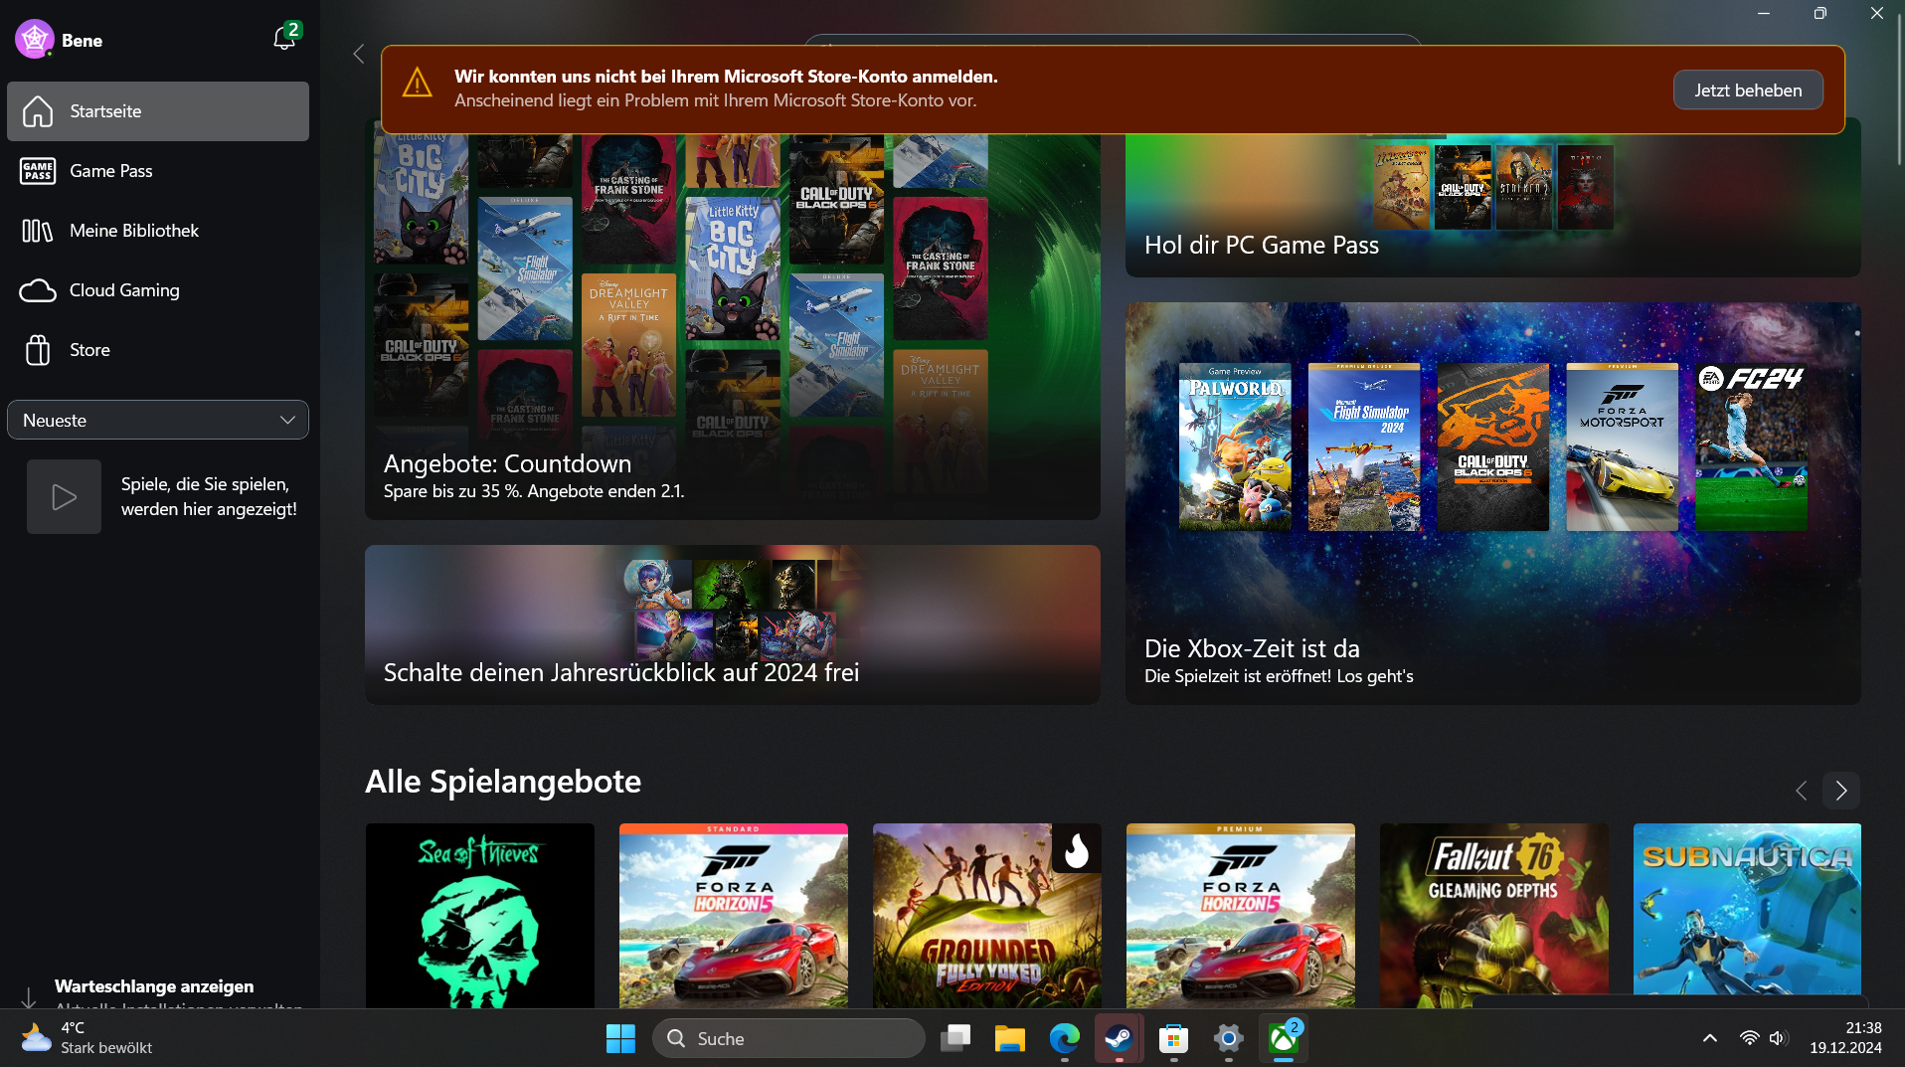The image size is (1905, 1067).
Task: Click the warning triangle icon in the banner
Action: point(417,84)
